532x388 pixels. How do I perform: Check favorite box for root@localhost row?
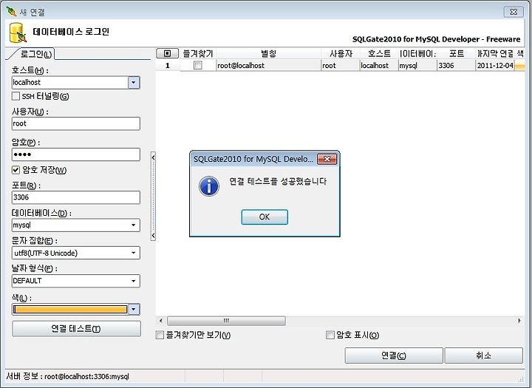click(197, 65)
